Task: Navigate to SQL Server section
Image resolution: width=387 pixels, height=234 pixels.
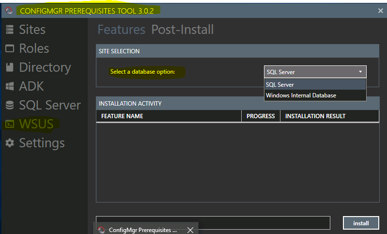Action: pyautogui.click(x=50, y=105)
